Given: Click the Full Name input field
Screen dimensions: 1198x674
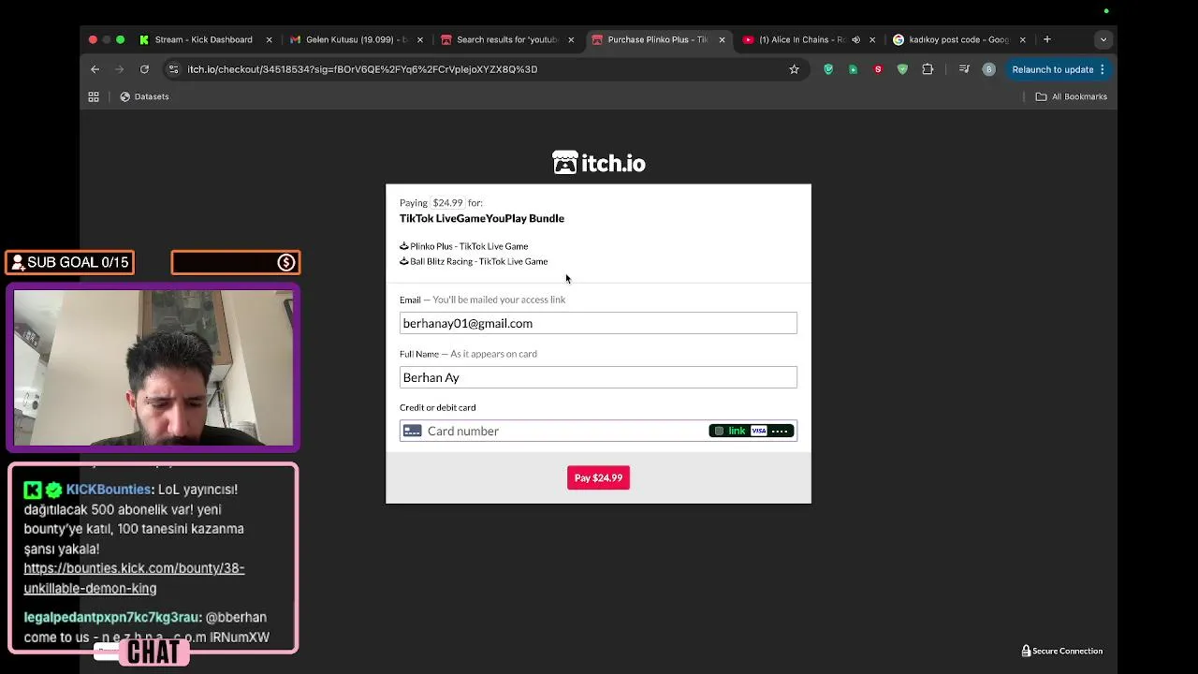Looking at the screenshot, I should (x=598, y=377).
